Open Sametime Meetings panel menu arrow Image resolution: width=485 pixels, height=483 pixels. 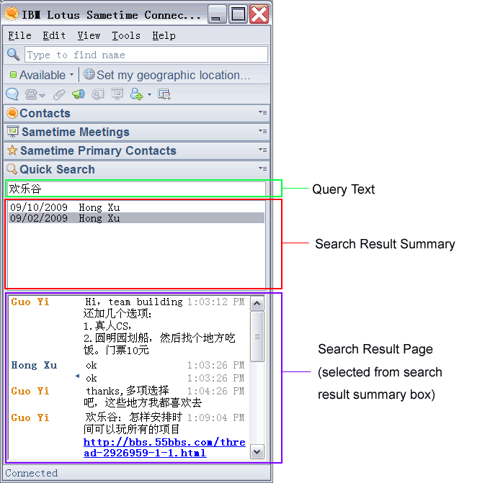pos(262,131)
